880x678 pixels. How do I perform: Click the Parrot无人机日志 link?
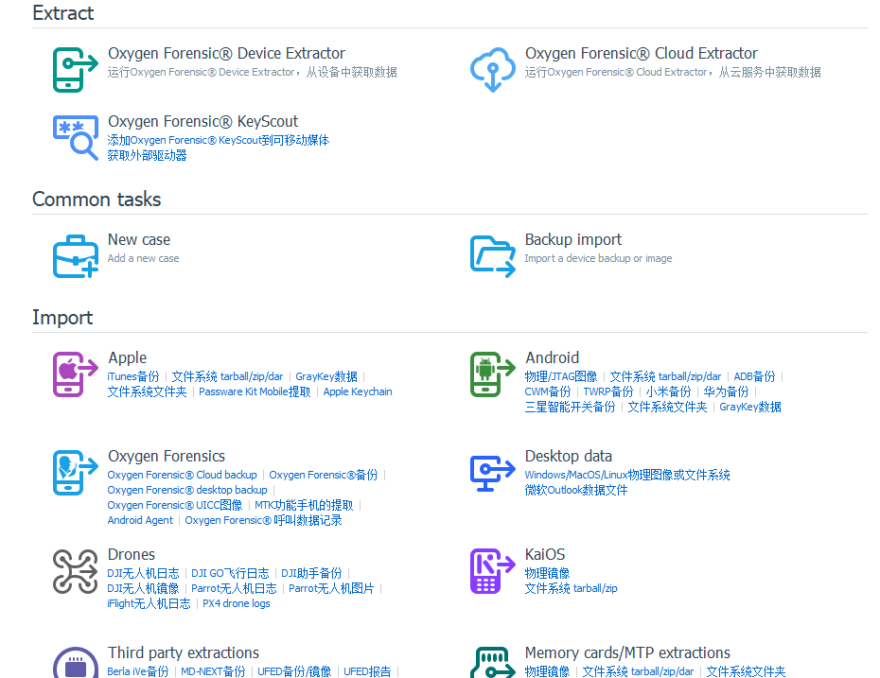234,588
